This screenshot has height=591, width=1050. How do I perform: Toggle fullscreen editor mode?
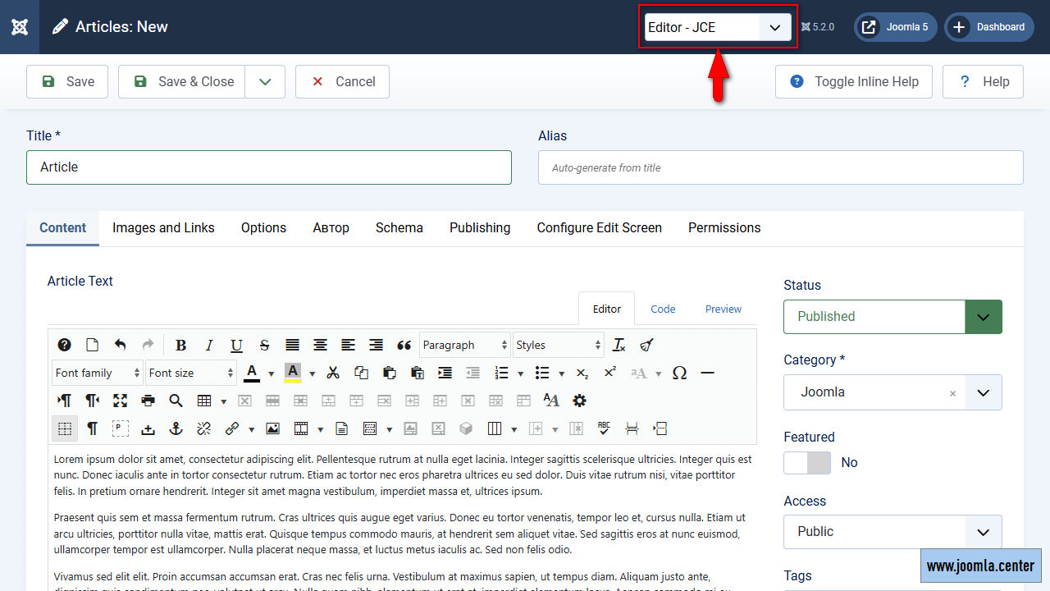click(x=121, y=401)
